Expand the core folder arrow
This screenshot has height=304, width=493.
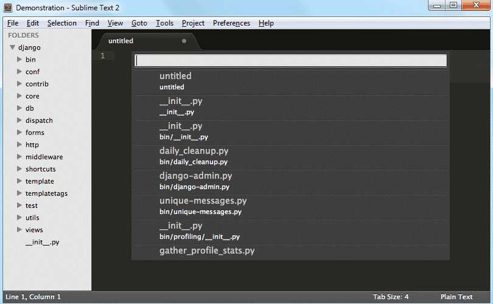(x=19, y=96)
